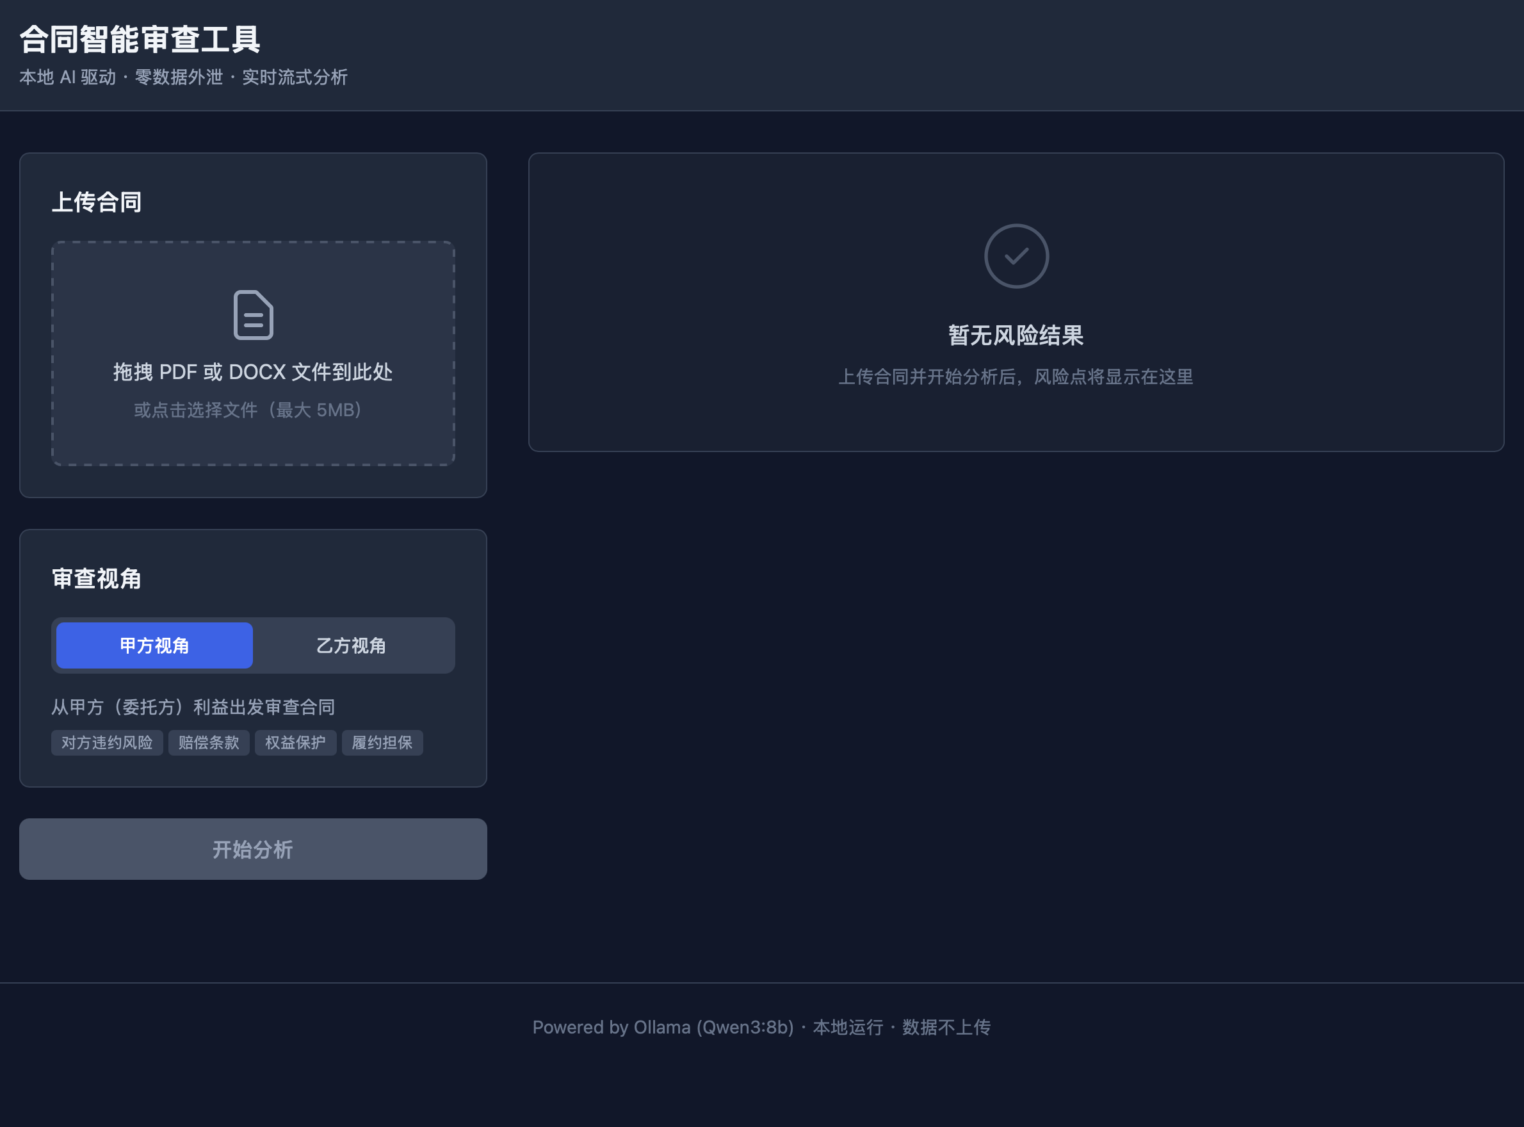Image resolution: width=1524 pixels, height=1127 pixels.
Task: Click the 上传合同 section heading
Action: (x=97, y=202)
